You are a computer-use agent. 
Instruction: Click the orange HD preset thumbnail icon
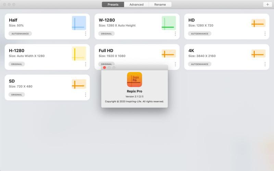258,23
